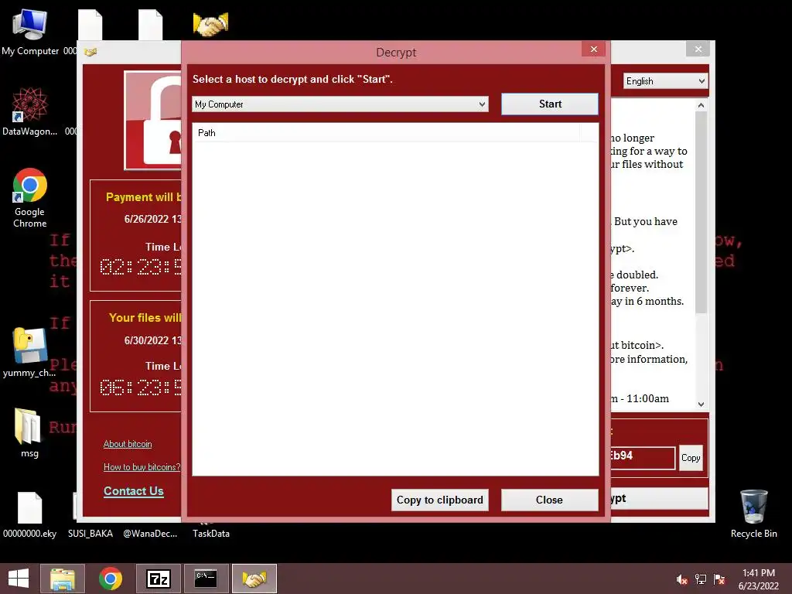Select Recycle Bin desktop icon
The height and width of the screenshot is (594, 792).
tap(753, 514)
